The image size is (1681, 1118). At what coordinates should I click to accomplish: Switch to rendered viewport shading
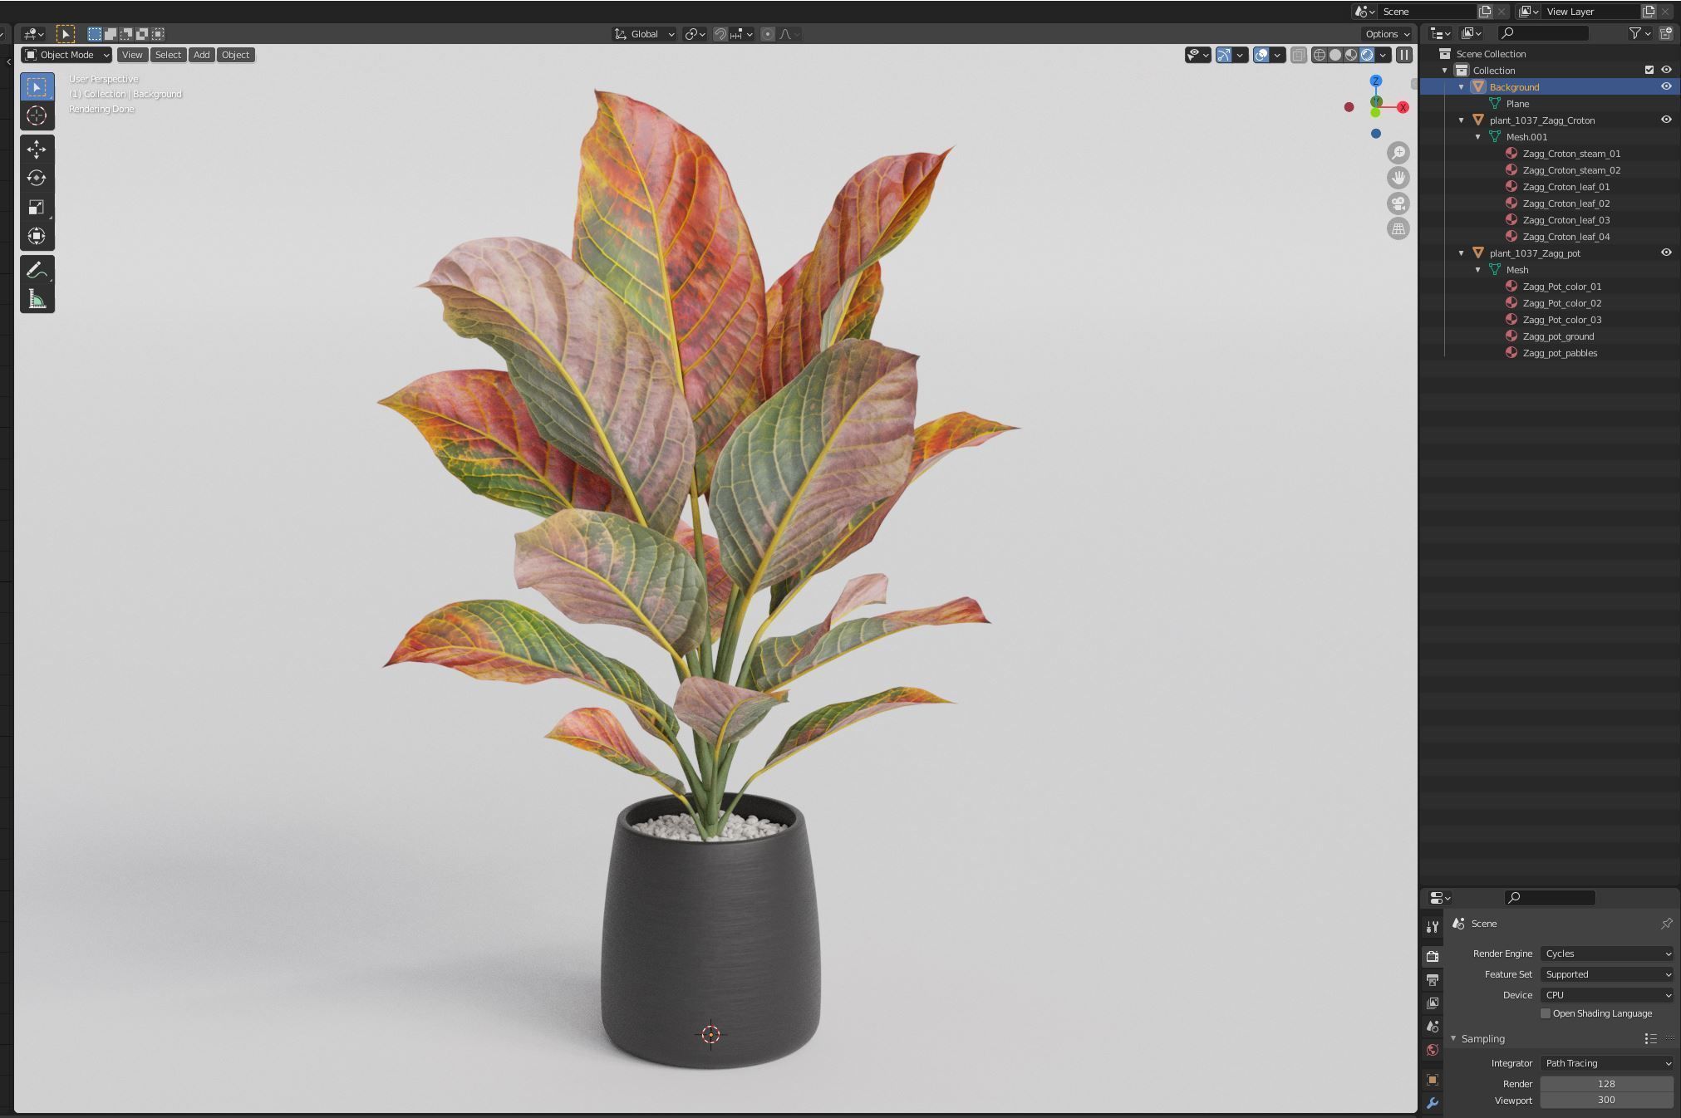tap(1367, 55)
